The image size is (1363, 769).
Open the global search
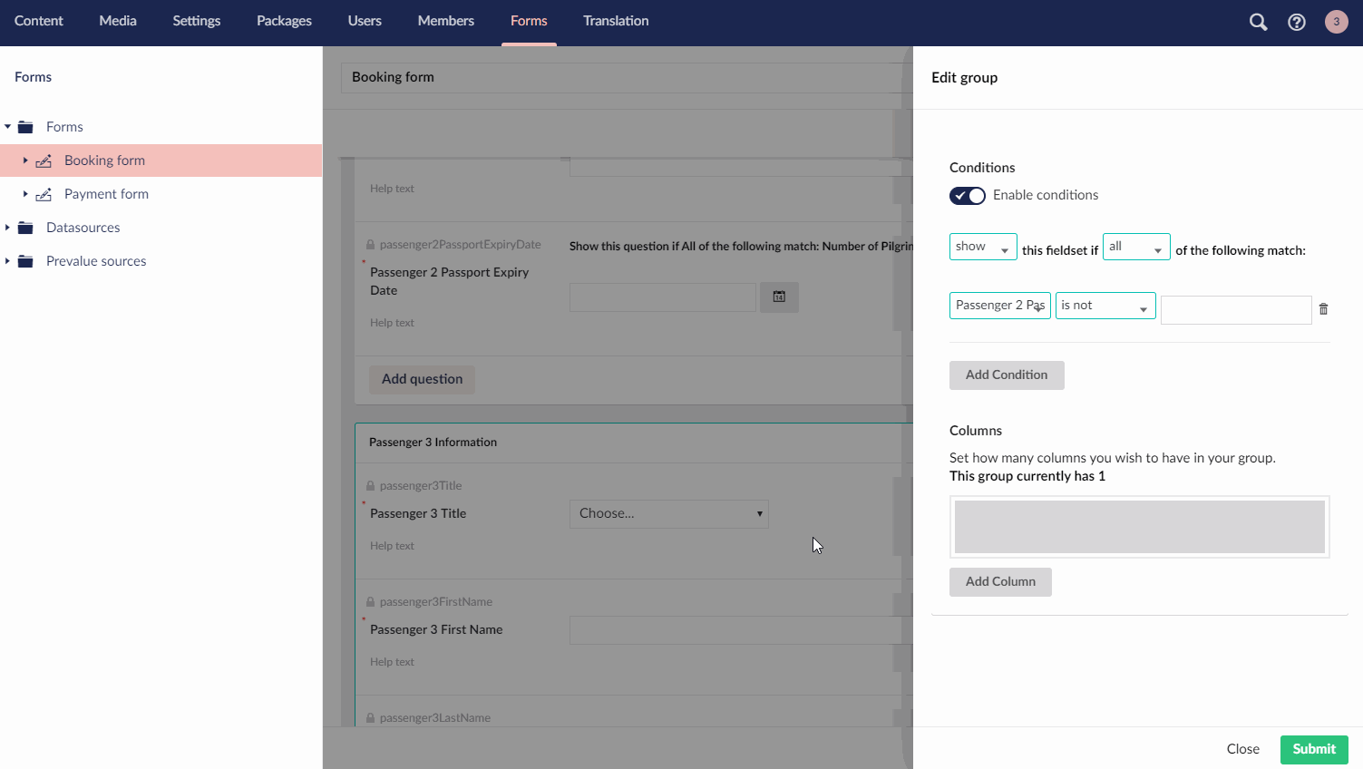(1258, 22)
